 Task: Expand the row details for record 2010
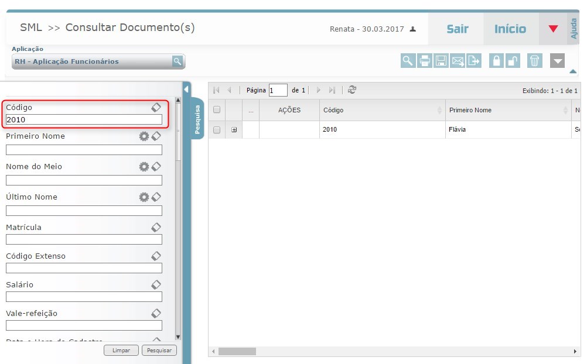(234, 130)
